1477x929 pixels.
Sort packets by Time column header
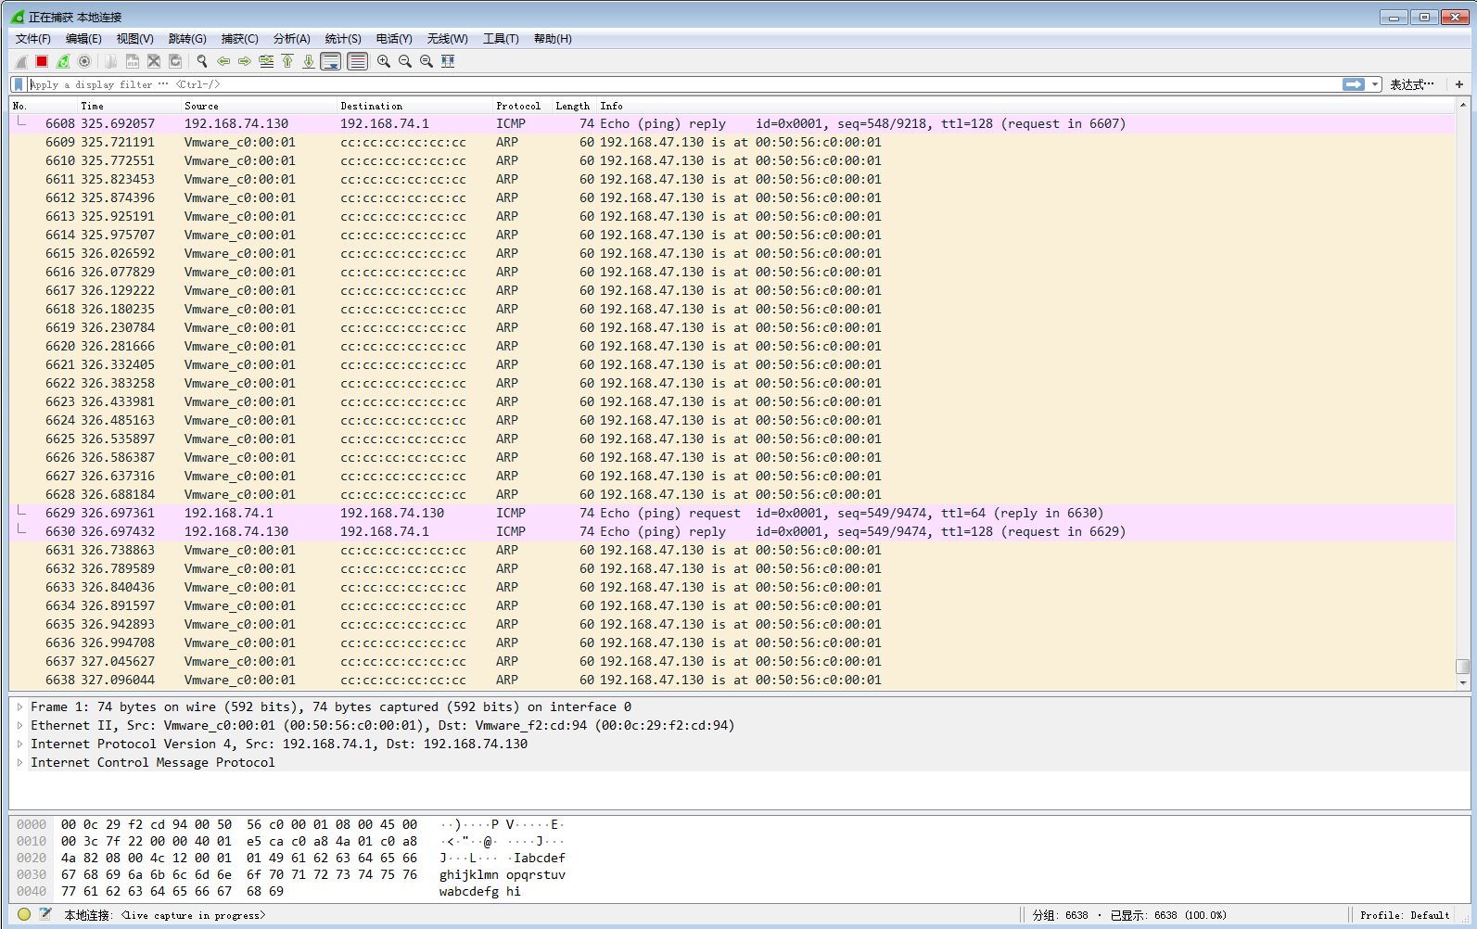(128, 106)
